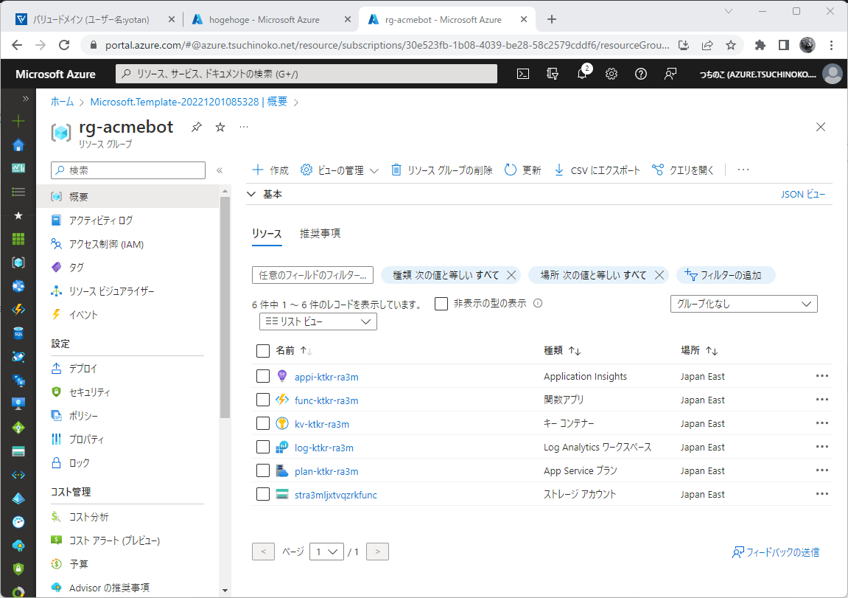
Task: Open Resource groups cube icon in sidebar
Action: 18,263
